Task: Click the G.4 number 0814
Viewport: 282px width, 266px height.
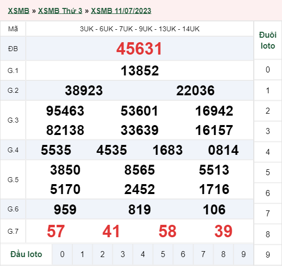Action: coord(224,150)
